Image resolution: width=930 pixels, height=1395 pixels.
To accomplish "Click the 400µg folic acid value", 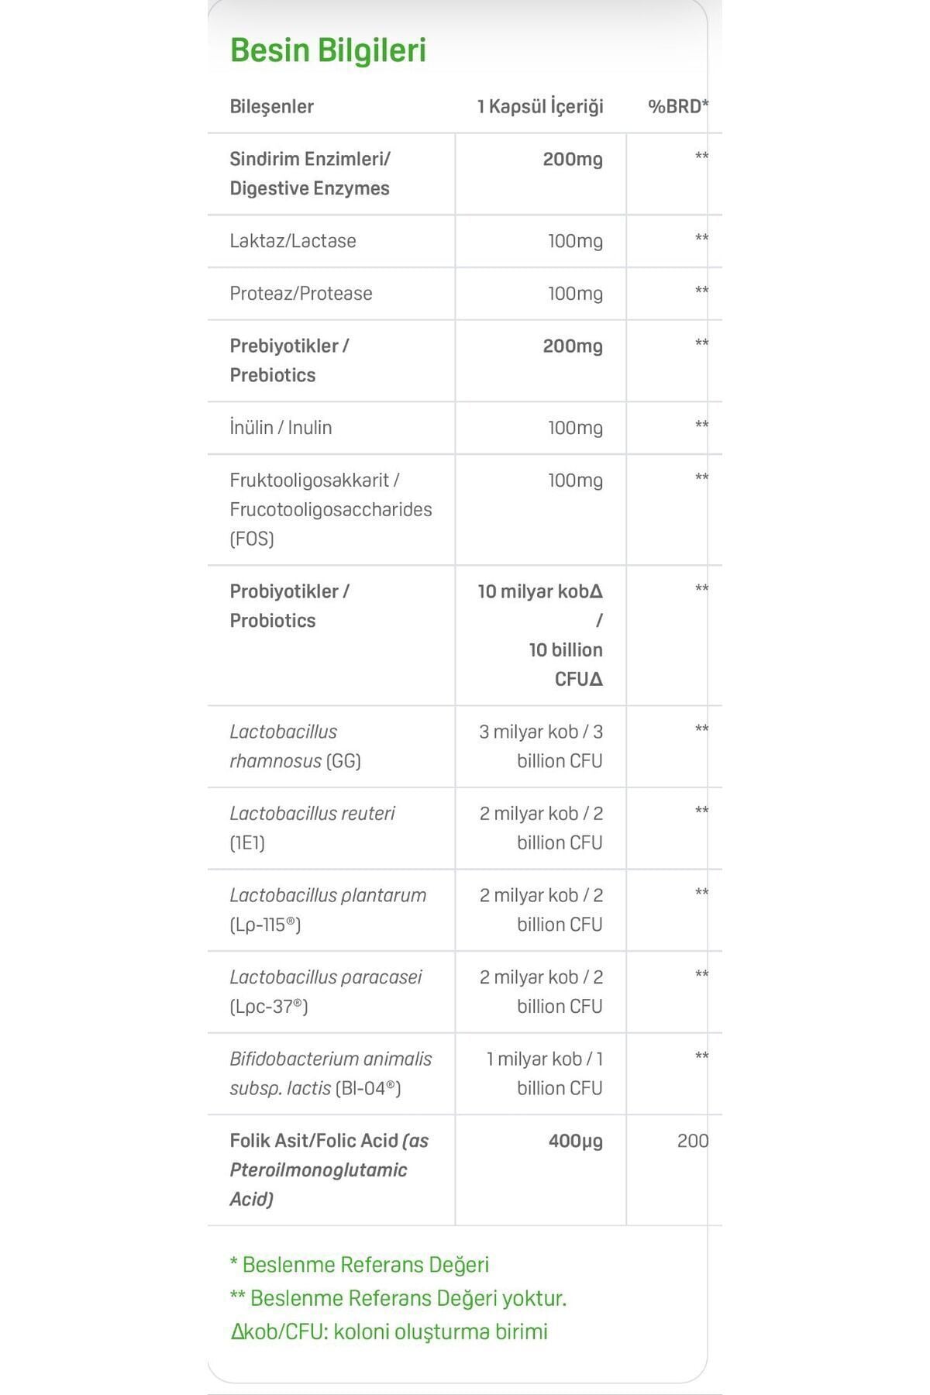I will click(x=575, y=1141).
